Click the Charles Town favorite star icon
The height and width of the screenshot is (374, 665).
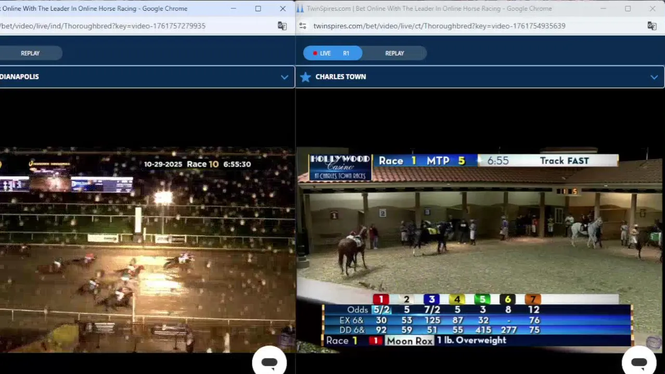click(x=305, y=77)
